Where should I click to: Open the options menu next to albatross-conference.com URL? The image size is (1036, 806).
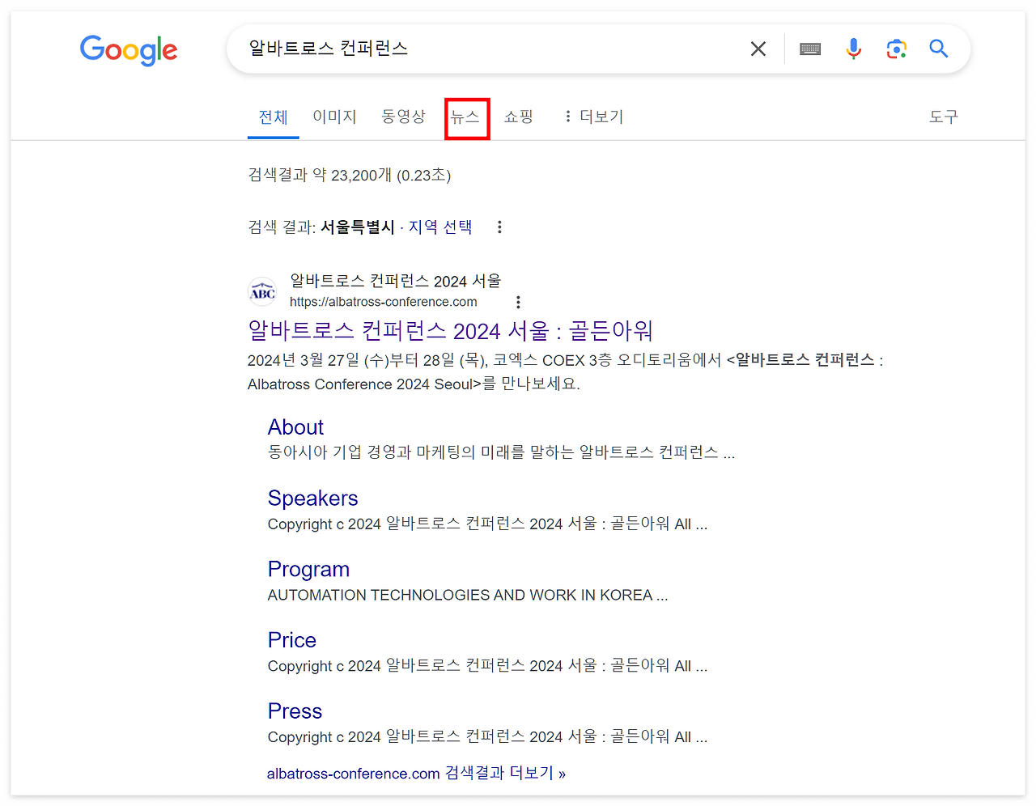[518, 302]
